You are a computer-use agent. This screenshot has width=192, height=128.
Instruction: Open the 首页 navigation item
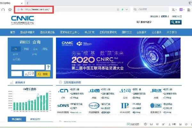tap(12, 32)
